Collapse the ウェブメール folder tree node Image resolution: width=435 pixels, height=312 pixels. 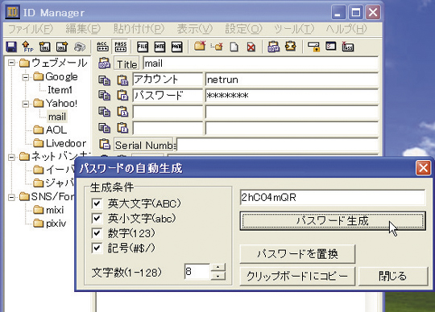[11, 63]
